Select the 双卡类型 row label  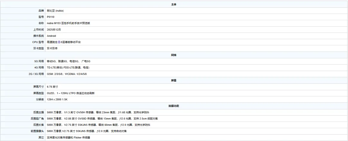point(38,48)
